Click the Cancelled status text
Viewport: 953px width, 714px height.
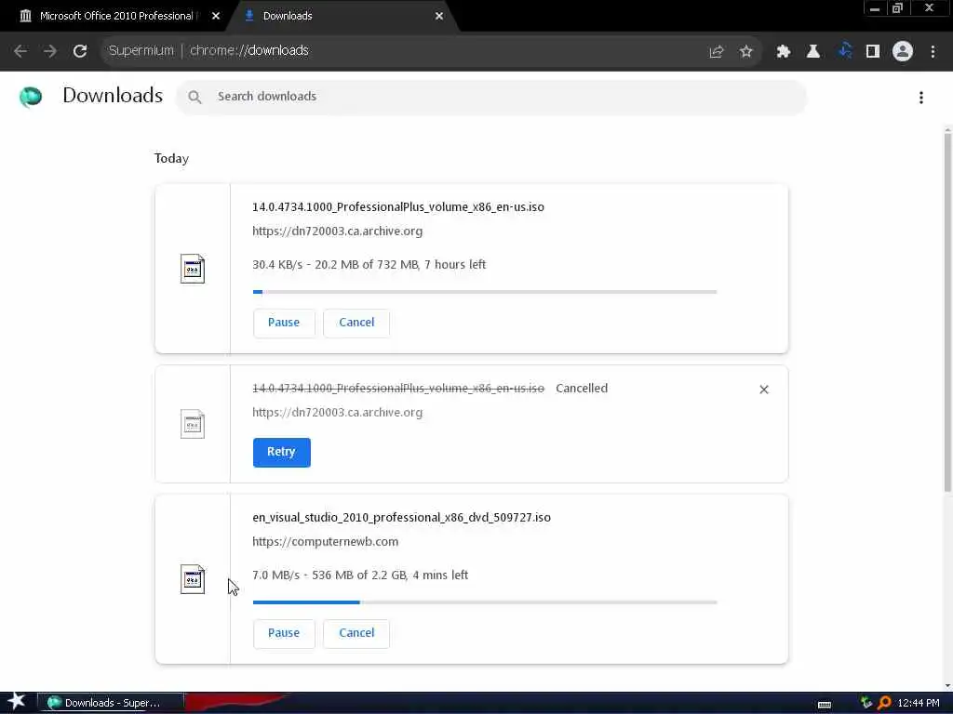(x=582, y=389)
